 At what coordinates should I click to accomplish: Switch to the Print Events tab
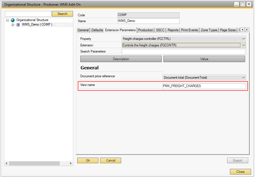point(189,30)
